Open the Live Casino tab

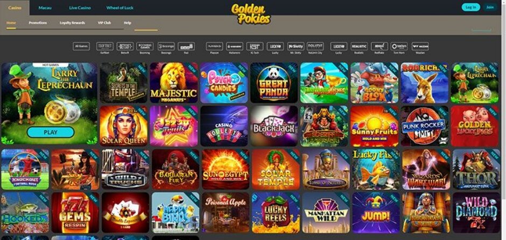(80, 8)
